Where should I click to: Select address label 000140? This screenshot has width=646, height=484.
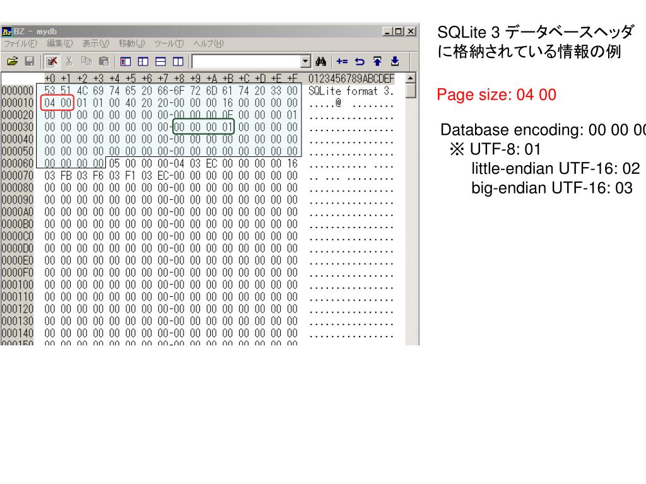coord(17,333)
